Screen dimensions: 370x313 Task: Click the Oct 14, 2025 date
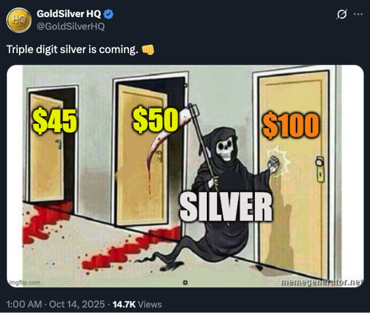click(x=77, y=304)
